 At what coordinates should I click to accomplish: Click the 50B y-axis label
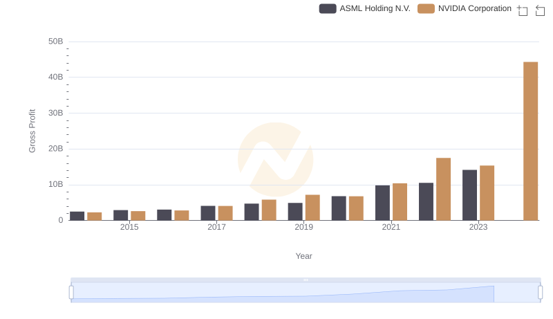(x=56, y=42)
